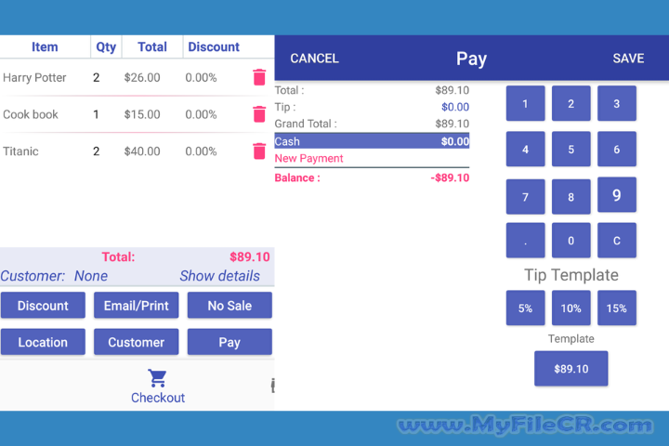This screenshot has height=446, width=669.
Task: Apply the 15% tip template
Action: [617, 308]
